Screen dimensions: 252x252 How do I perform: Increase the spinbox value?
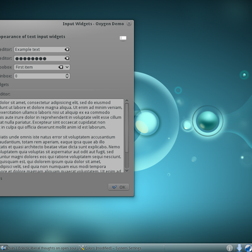(x=67, y=74)
